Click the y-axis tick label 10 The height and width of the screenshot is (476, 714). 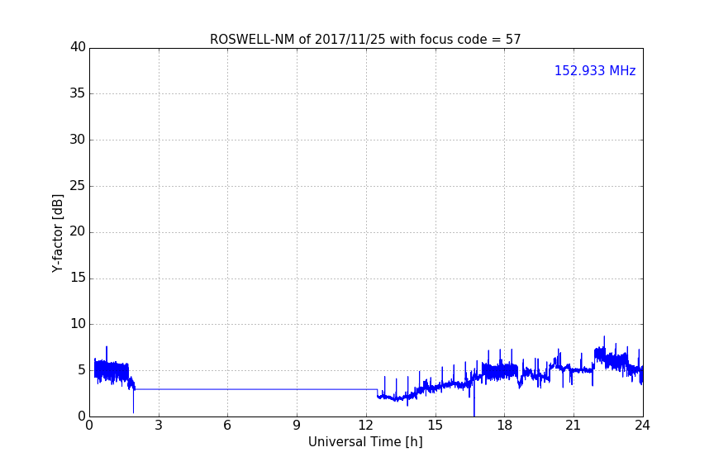78,324
